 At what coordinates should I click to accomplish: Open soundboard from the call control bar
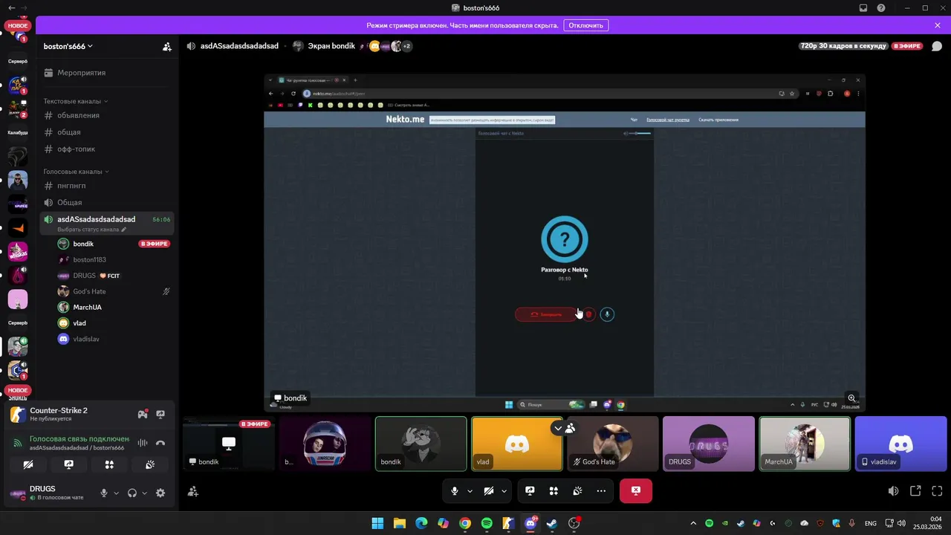577,491
